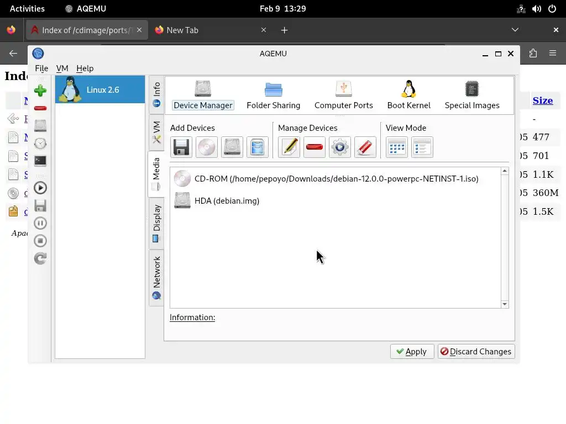
Task: Click the red minus Delete VM icon
Action: 40,108
